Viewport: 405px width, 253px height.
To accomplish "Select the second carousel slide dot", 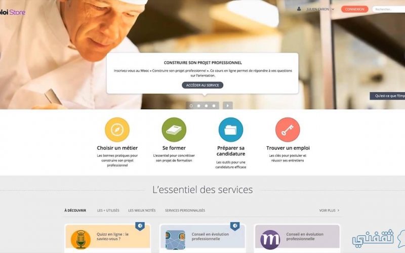I will (x=198, y=106).
